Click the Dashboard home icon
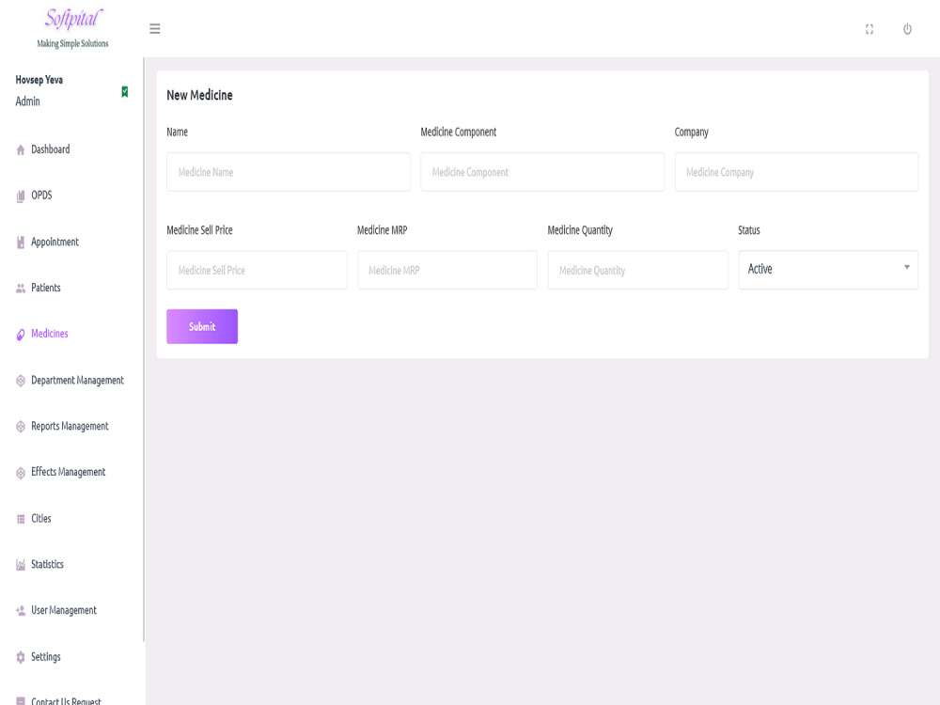The width and height of the screenshot is (940, 705). (21, 149)
